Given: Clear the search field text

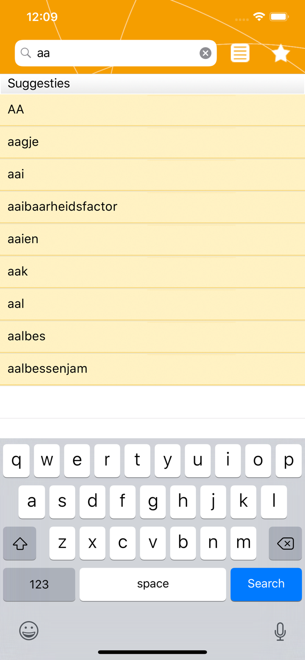Looking at the screenshot, I should coord(205,53).
